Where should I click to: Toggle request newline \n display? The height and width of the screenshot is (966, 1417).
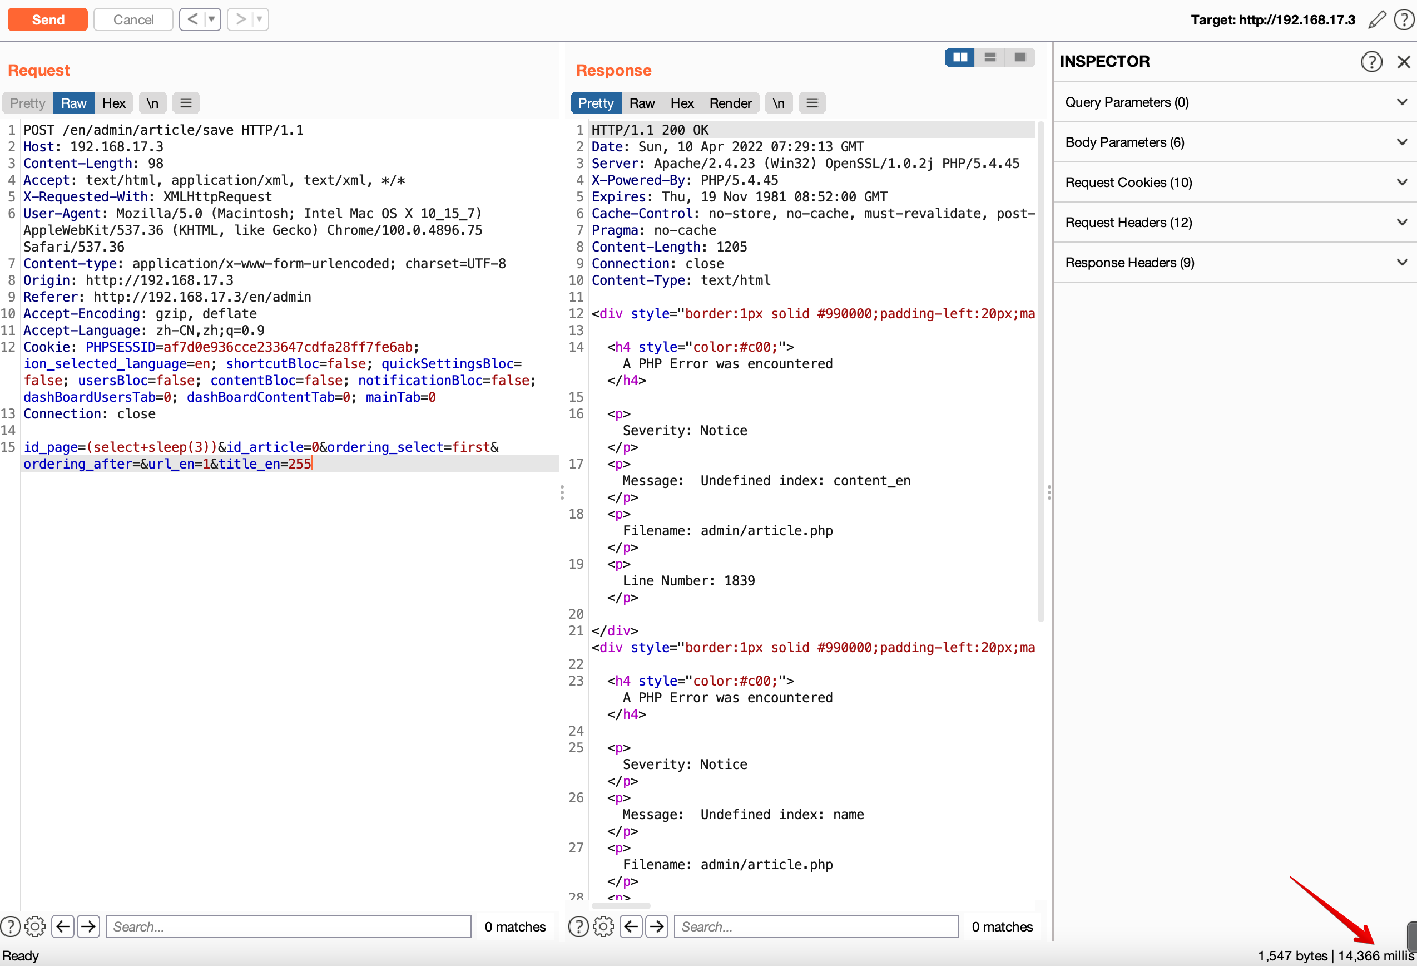pyautogui.click(x=152, y=103)
